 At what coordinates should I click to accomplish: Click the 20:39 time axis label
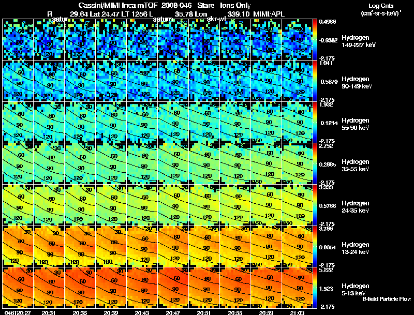pos(111,312)
